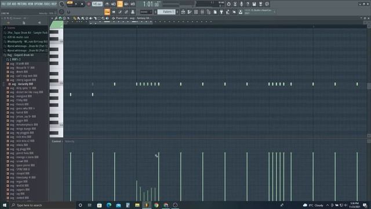The height and width of the screenshot is (209, 371).
Task: Open the PATTERNS menu
Action: pyautogui.click(x=22, y=4)
